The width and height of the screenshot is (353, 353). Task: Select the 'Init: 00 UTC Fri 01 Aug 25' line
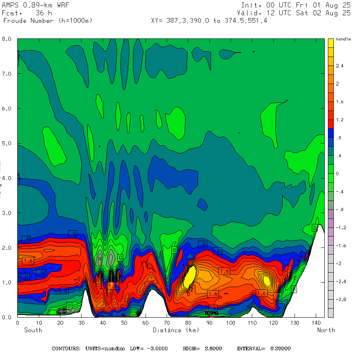coord(296,5)
